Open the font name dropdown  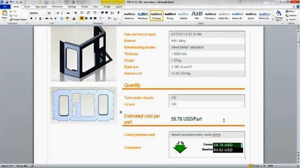[46, 13]
